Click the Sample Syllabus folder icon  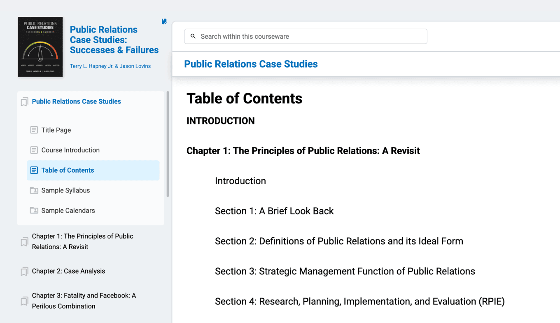pos(34,191)
